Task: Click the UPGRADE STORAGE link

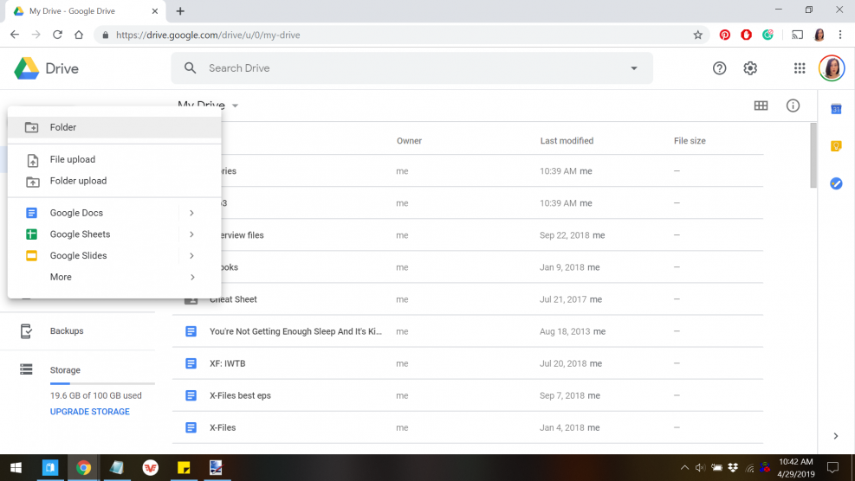Action: 90,412
